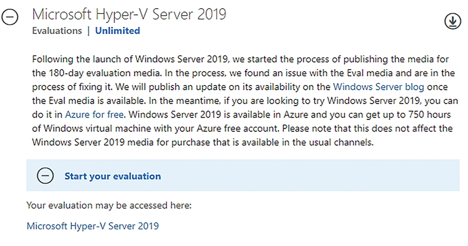468x246 pixels.
Task: Click the separator bar between Evaluations and Unlimited
Action: point(88,31)
